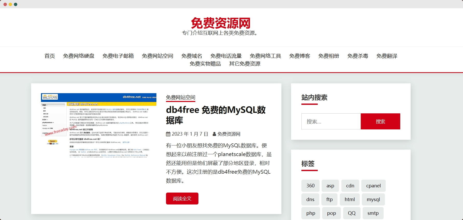Open 免费网络硬盘 menu item
The height and width of the screenshot is (220, 463).
[x=79, y=56]
